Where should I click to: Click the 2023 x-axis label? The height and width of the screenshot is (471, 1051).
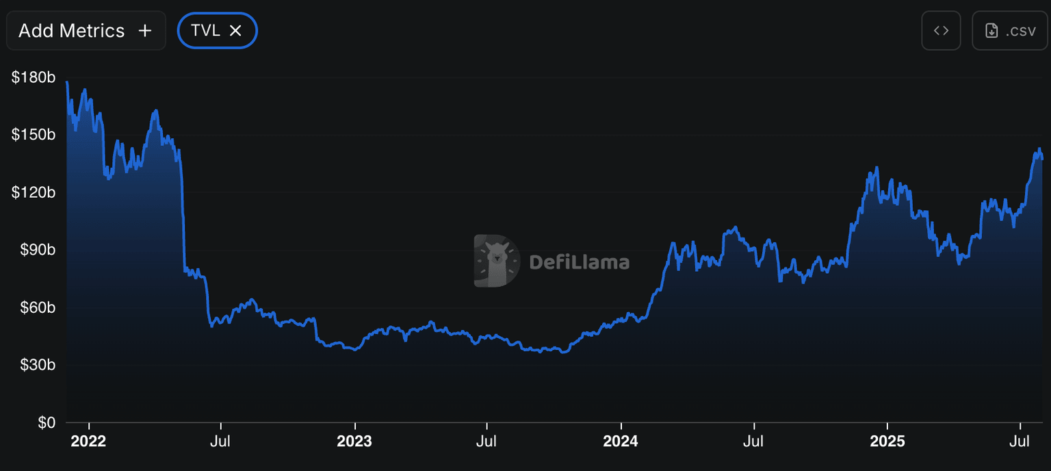click(354, 442)
